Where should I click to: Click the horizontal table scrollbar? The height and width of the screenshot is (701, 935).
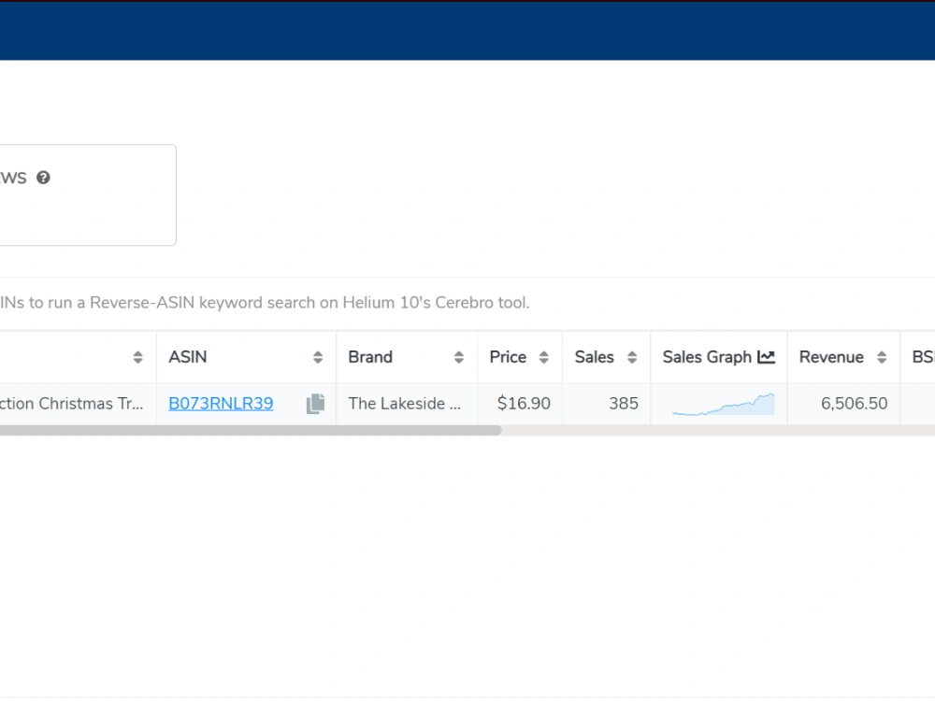point(251,430)
